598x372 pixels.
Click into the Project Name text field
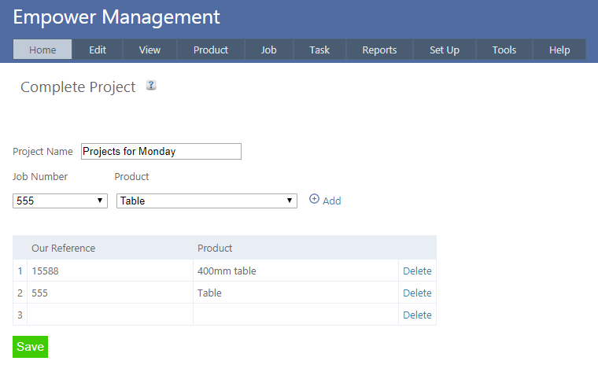point(161,151)
